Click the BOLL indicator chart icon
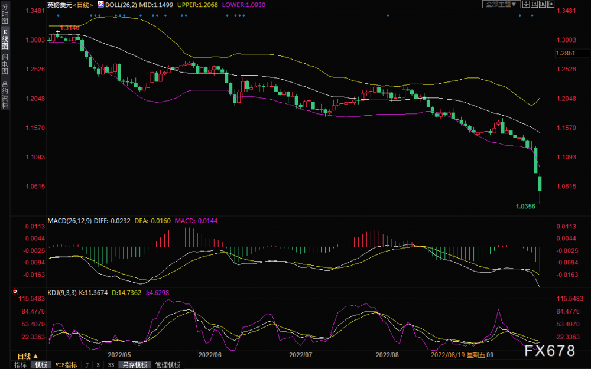Screen dimensions: 591x369 [x=100, y=5]
